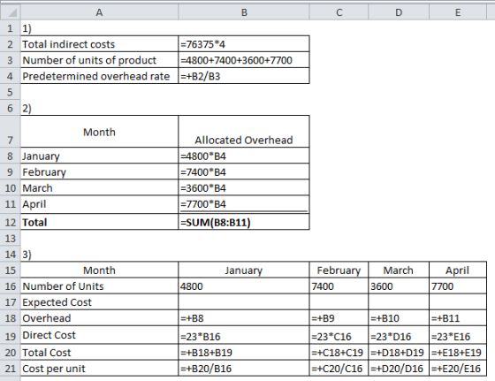Image resolution: width=495 pixels, height=381 pixels.
Task: Click formula cell '=+E18+E19'
Action: pyautogui.click(x=458, y=353)
